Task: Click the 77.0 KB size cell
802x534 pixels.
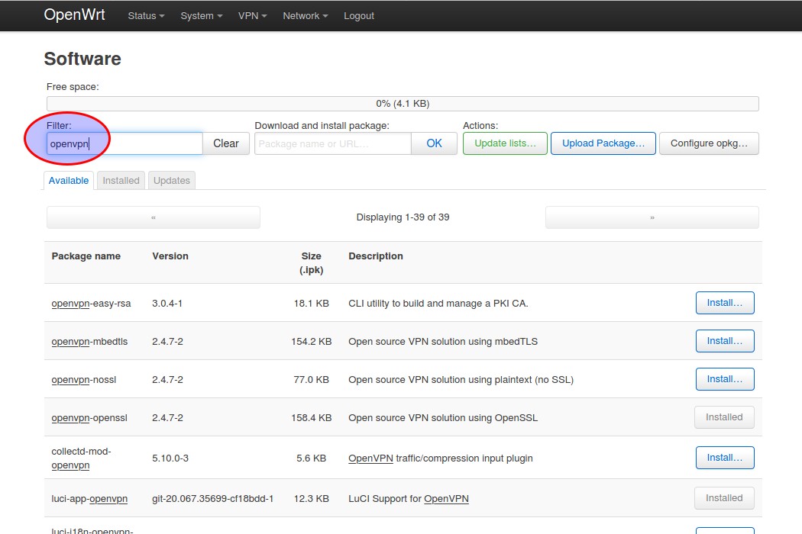Action: tap(311, 380)
